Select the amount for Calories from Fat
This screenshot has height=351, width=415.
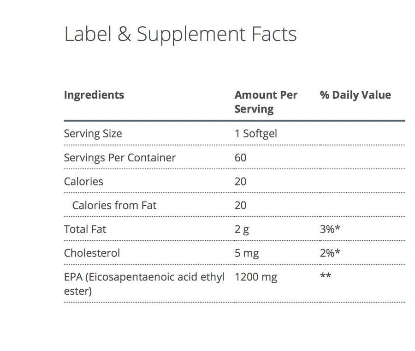pos(240,205)
